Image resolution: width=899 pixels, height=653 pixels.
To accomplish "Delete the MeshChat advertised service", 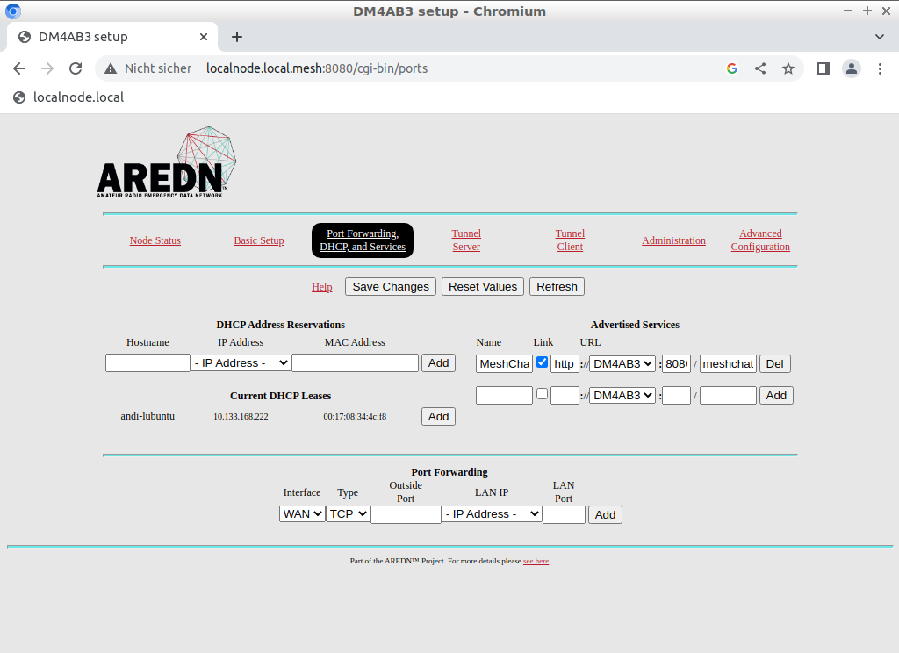I will 775,363.
